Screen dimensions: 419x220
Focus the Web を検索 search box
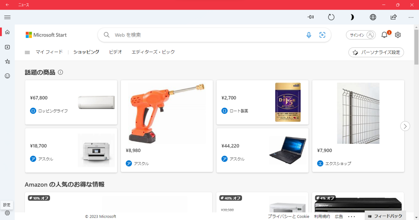(x=214, y=35)
